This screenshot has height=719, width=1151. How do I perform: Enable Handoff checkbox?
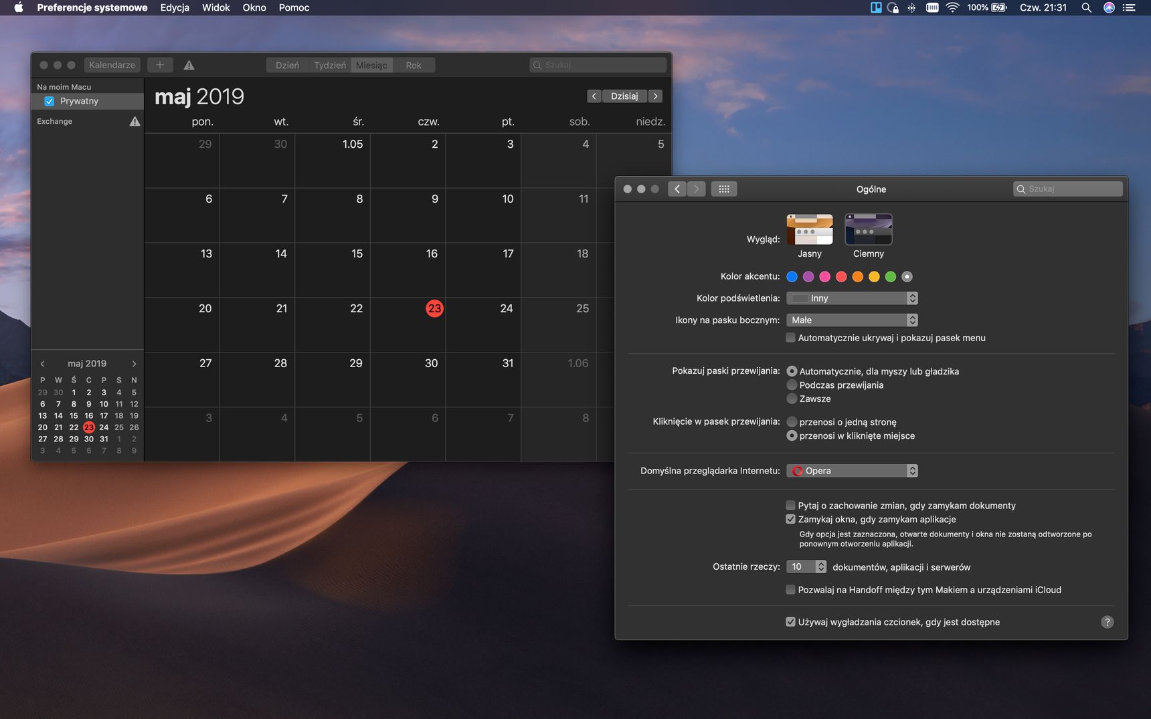coord(790,590)
